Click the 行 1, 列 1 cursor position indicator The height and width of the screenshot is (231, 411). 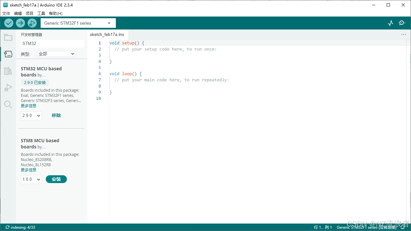click(323, 227)
